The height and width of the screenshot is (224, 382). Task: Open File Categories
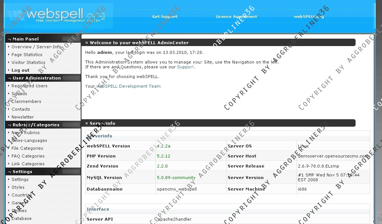27,148
